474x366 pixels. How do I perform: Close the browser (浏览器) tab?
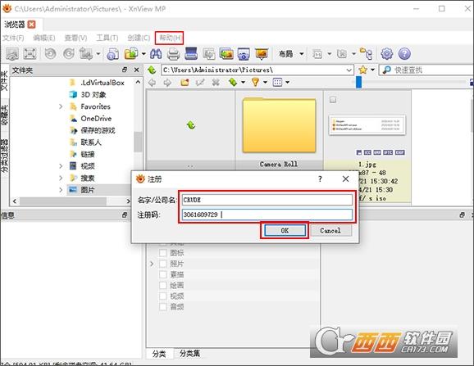tap(31, 25)
